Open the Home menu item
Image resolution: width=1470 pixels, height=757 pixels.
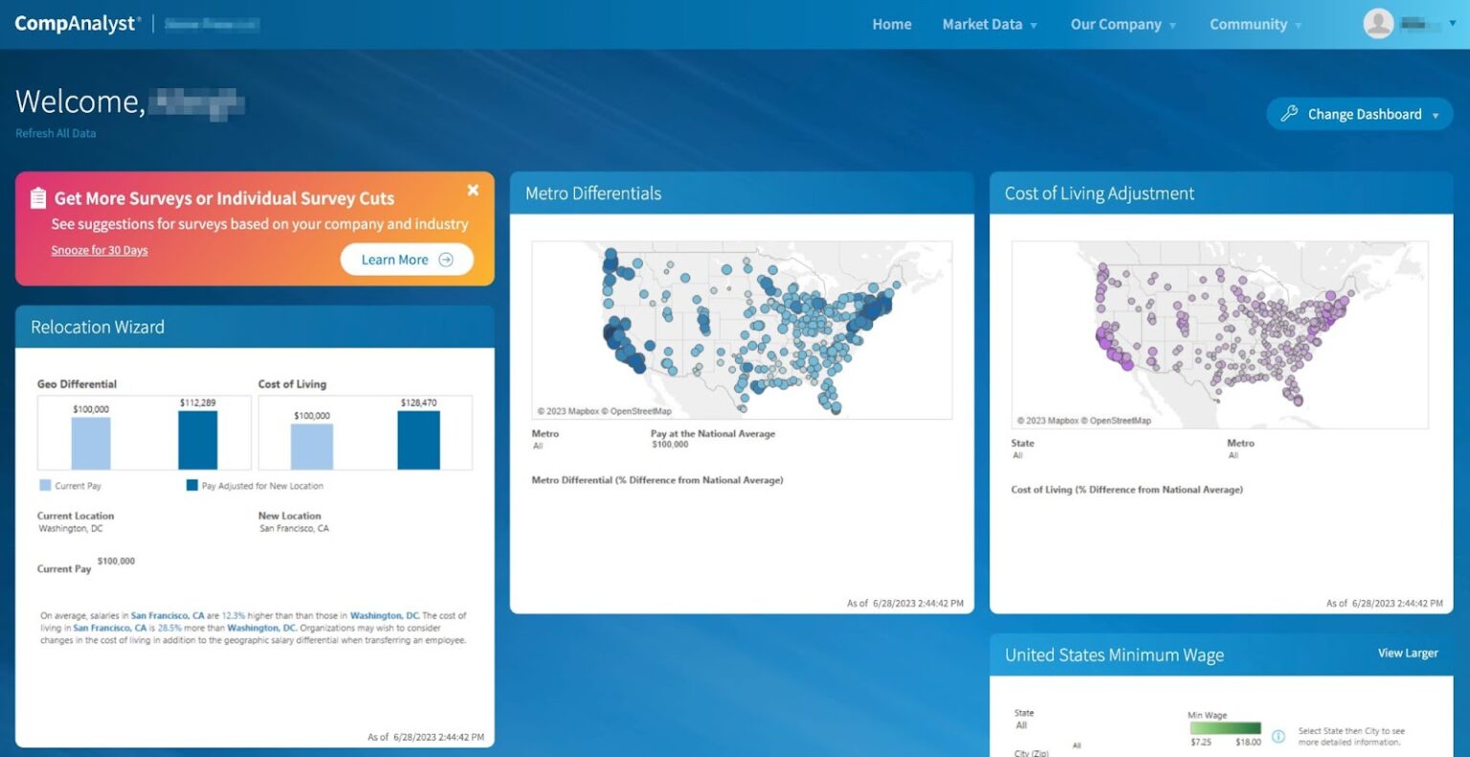click(892, 25)
